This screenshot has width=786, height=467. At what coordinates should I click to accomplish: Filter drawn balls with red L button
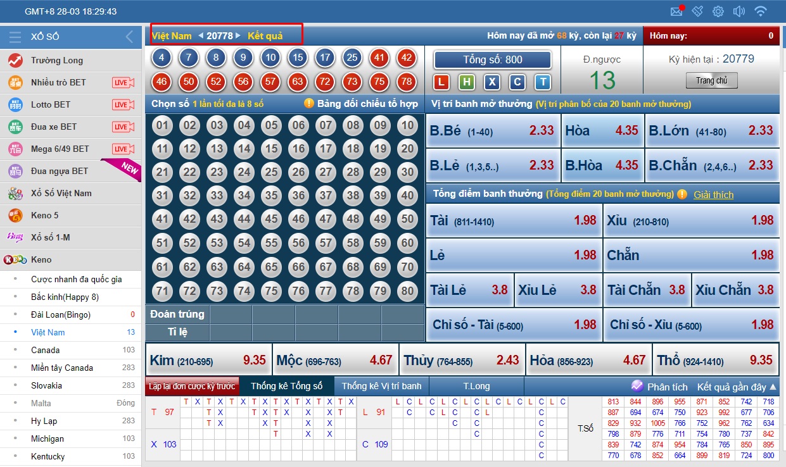pyautogui.click(x=441, y=82)
